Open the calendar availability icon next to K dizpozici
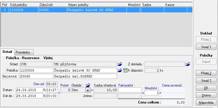 tap(125, 70)
